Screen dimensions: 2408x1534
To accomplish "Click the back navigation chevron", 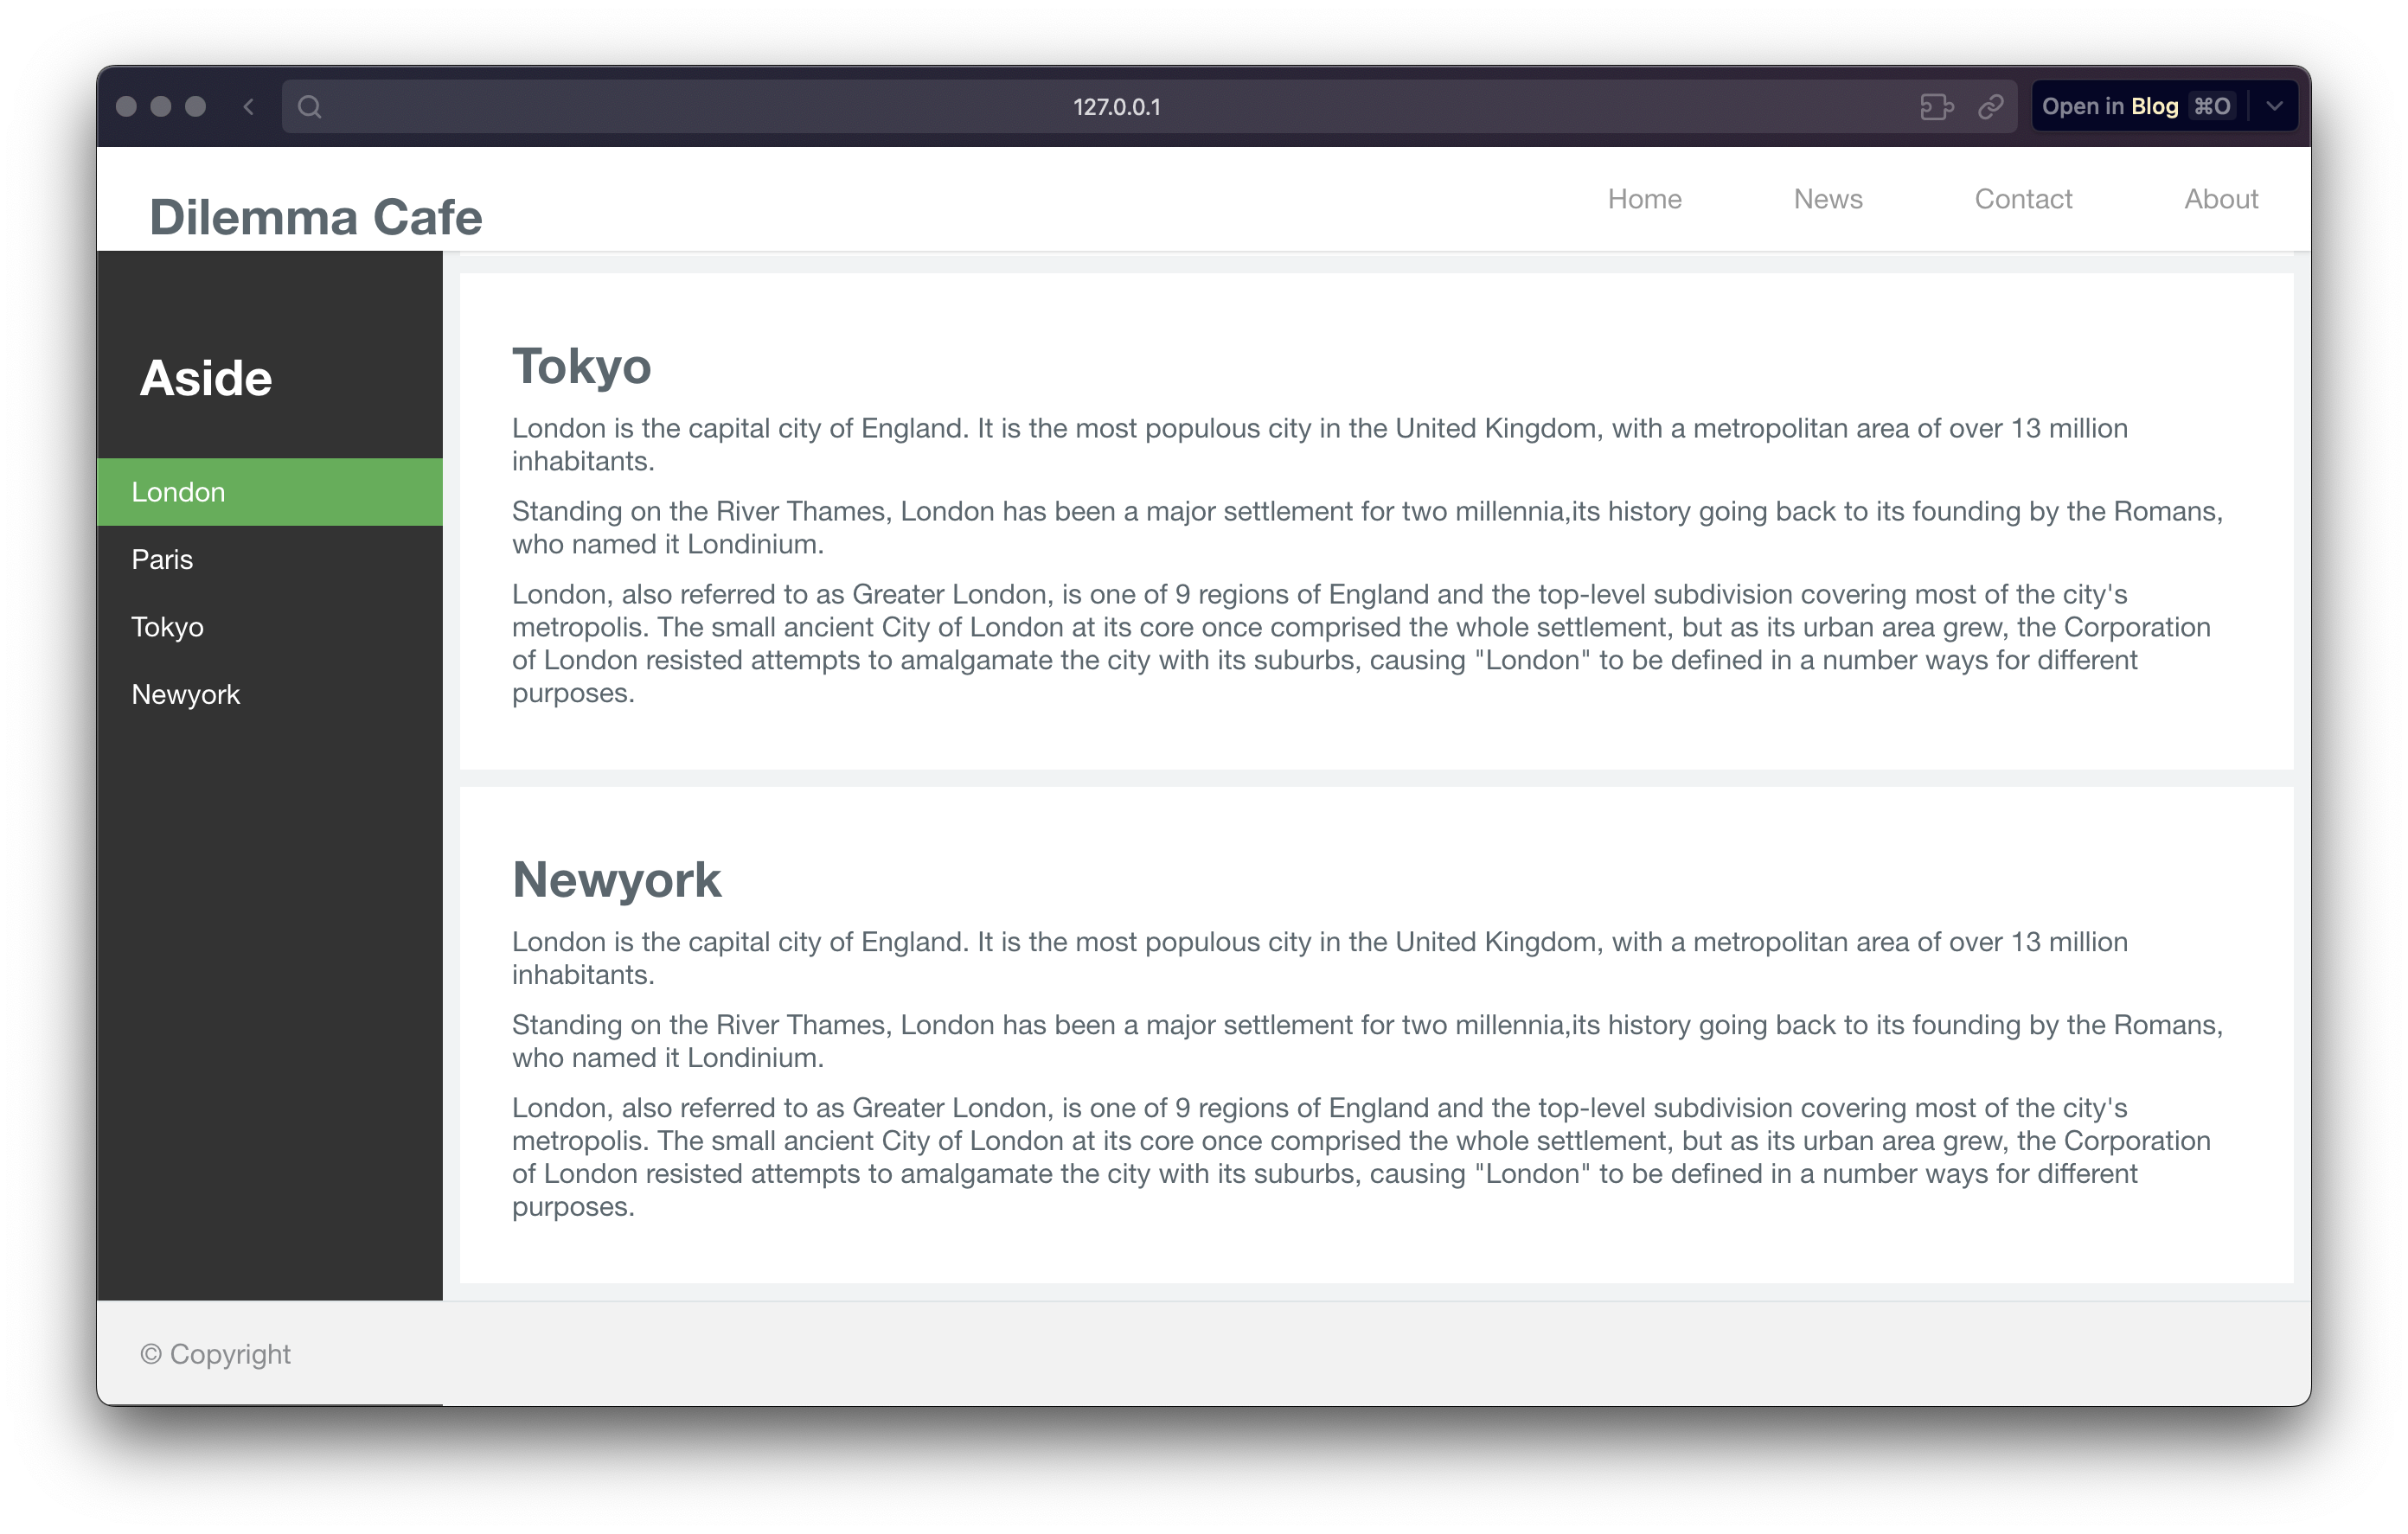I will point(248,107).
